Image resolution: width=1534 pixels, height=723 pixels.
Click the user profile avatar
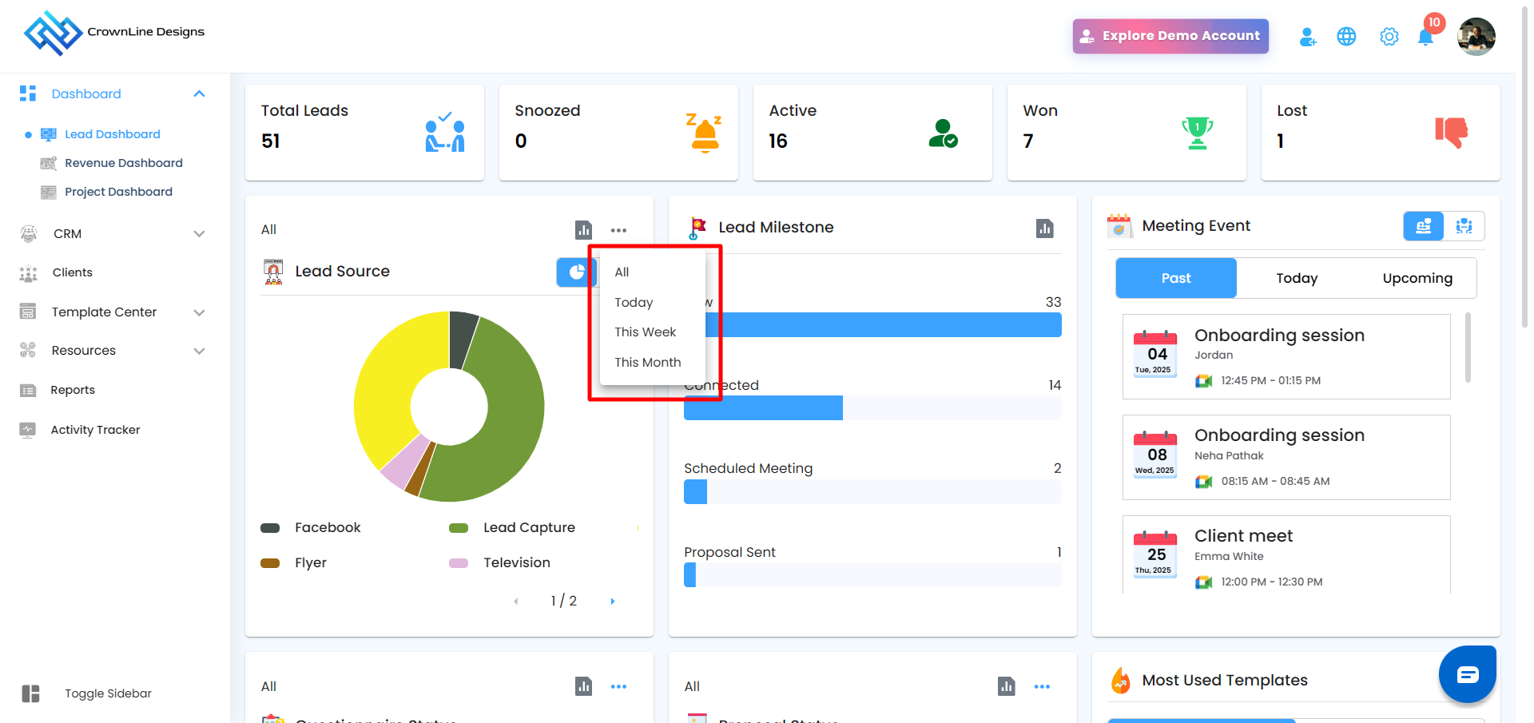[x=1476, y=37]
